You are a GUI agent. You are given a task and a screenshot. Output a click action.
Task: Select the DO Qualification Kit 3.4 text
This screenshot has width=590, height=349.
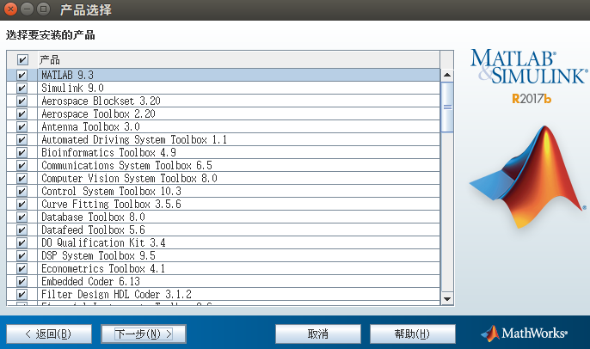(x=103, y=242)
